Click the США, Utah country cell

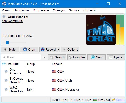point(64,81)
